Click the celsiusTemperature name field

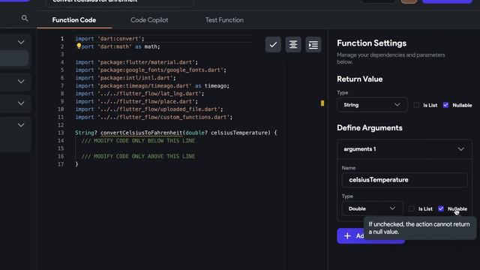pyautogui.click(x=404, y=180)
